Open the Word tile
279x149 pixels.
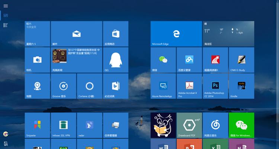click(x=163, y=144)
